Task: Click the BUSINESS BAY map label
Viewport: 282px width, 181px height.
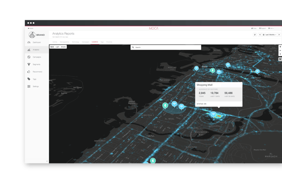Action: 201,133
